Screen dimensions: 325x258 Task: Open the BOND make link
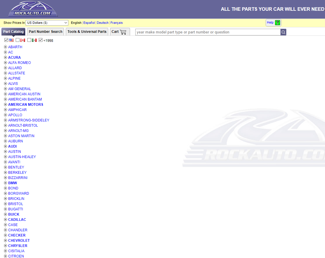pos(13,188)
